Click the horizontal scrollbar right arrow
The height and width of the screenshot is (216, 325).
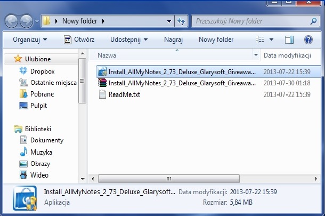click(316, 179)
